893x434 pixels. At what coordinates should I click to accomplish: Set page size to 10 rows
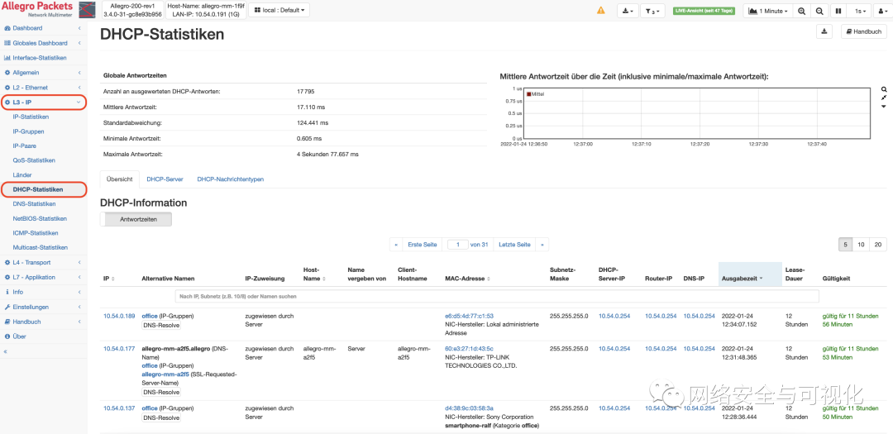pos(861,245)
